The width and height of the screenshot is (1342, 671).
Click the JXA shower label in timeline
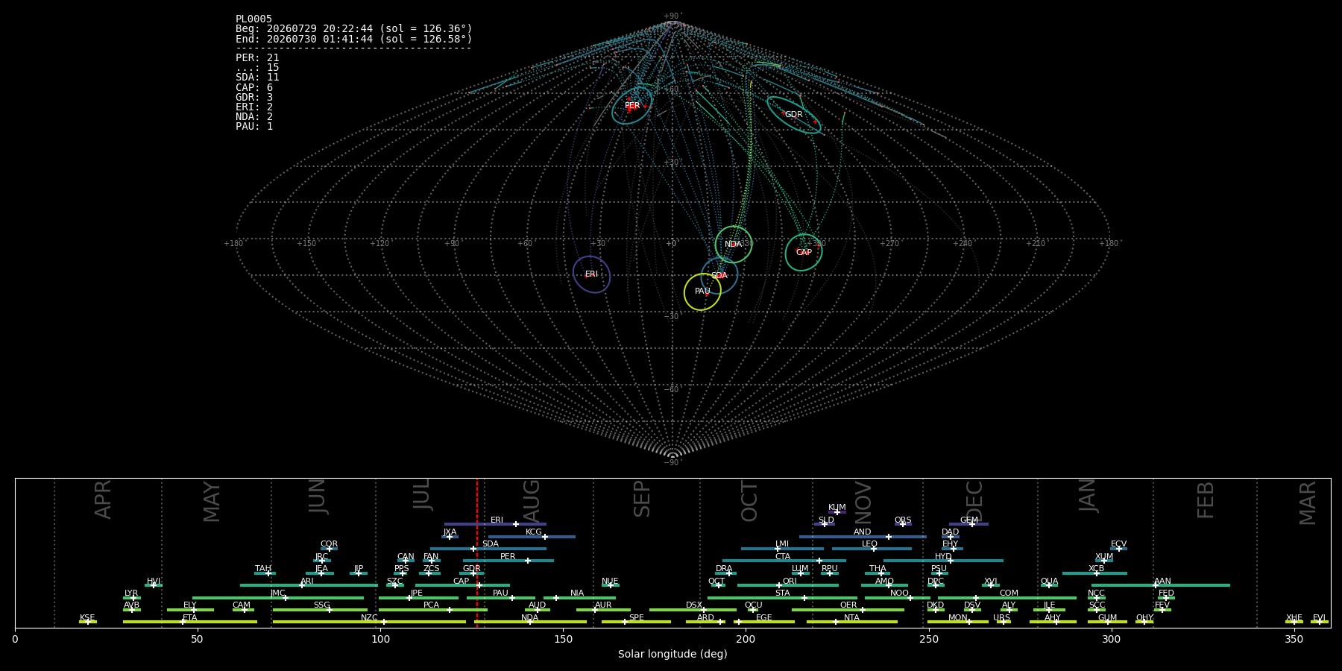point(450,532)
